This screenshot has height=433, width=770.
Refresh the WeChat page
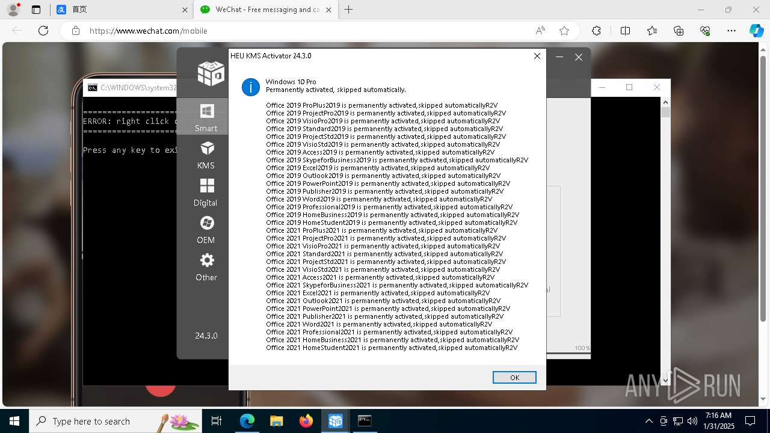pos(43,31)
